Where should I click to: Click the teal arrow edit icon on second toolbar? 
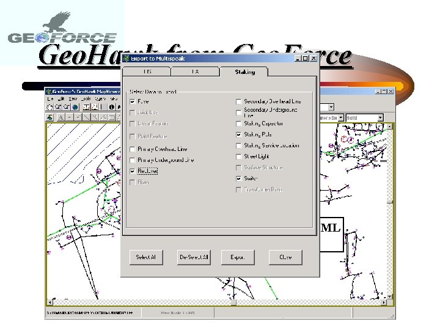coord(50,117)
